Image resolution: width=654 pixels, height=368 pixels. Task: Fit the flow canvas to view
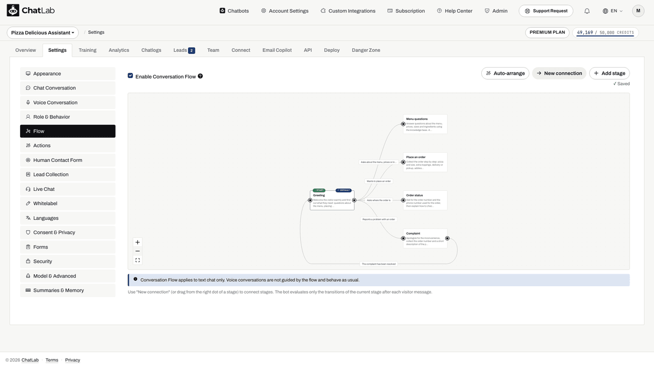(x=137, y=260)
